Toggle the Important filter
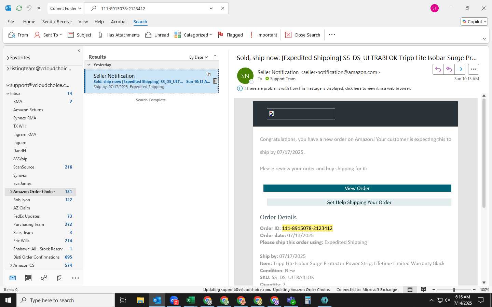The width and height of the screenshot is (492, 307). pyautogui.click(x=263, y=35)
